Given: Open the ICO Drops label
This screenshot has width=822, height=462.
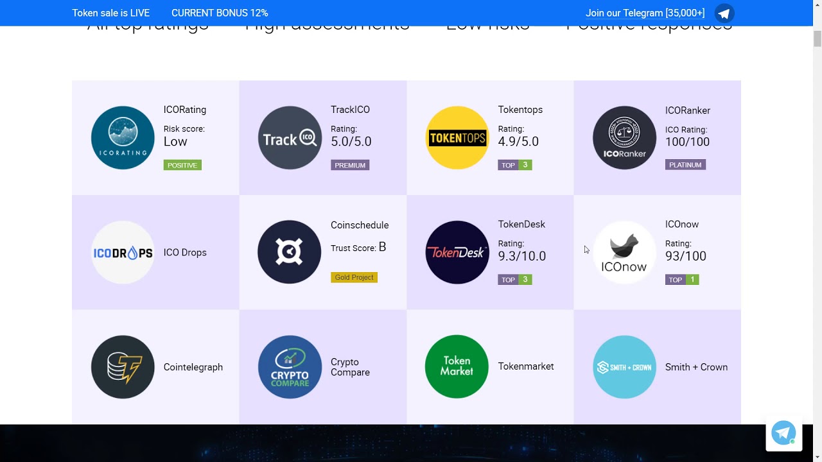Looking at the screenshot, I should tap(185, 252).
